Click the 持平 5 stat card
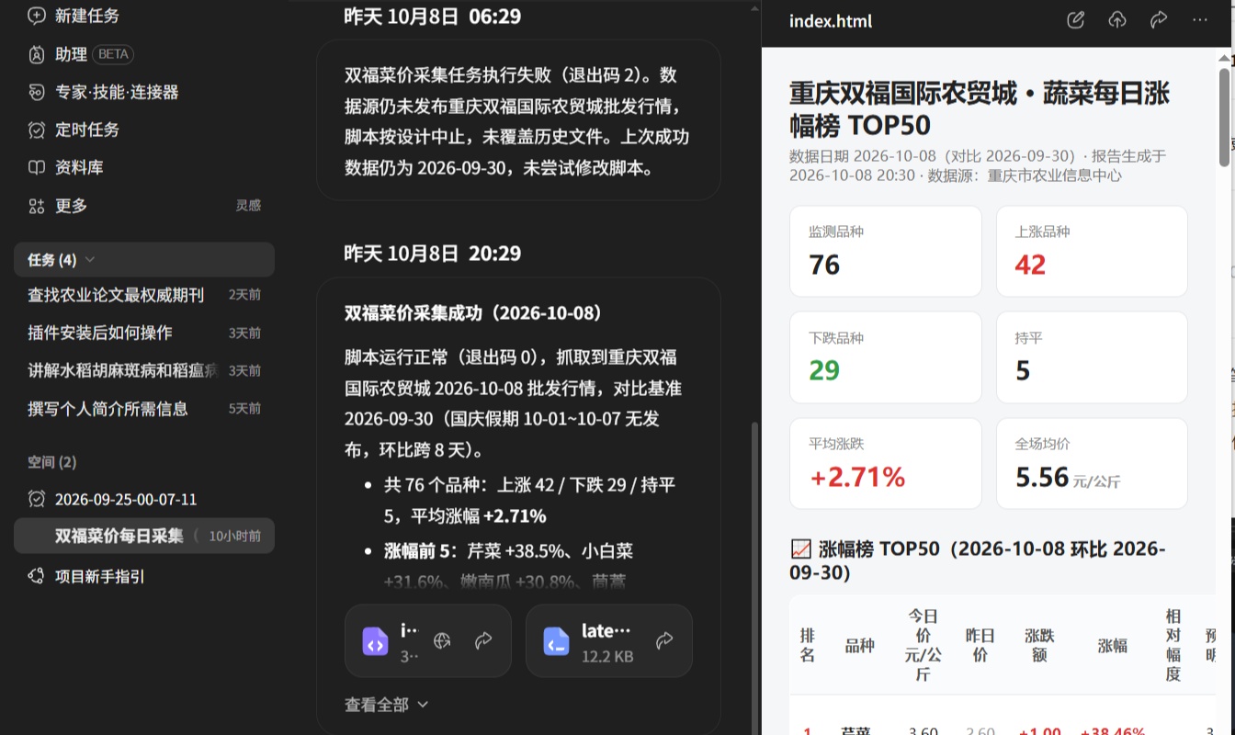 1092,357
